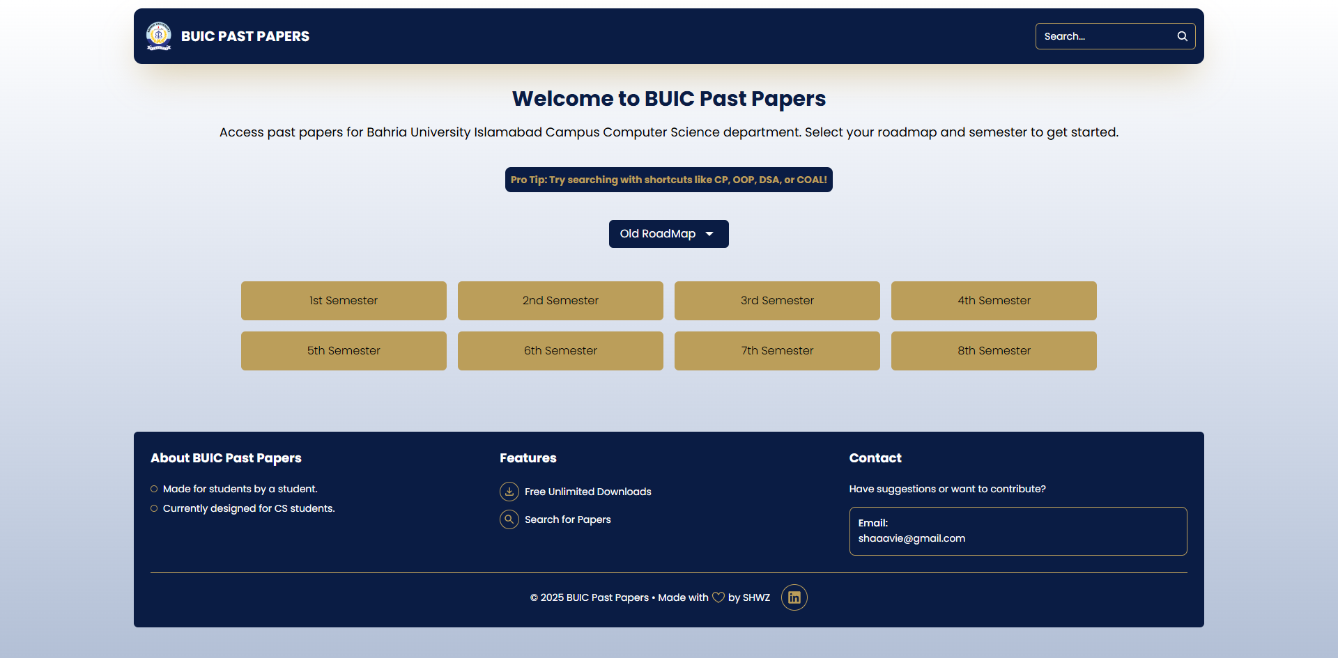Viewport: 1338px width, 658px height.
Task: Click the search icon beside Search for Papers
Action: point(509,519)
